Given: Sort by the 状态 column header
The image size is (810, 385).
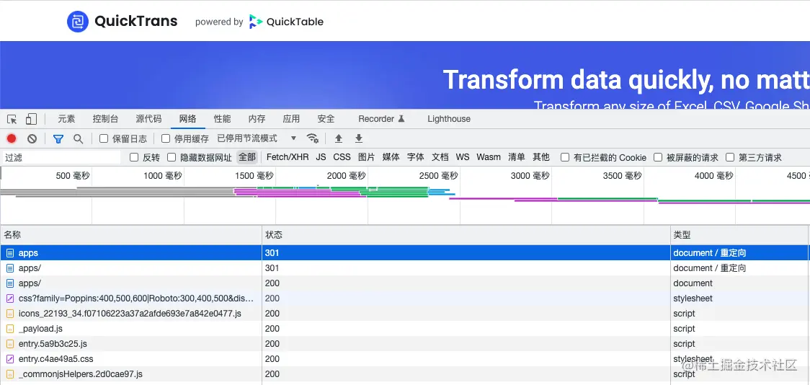Looking at the screenshot, I should pos(466,234).
